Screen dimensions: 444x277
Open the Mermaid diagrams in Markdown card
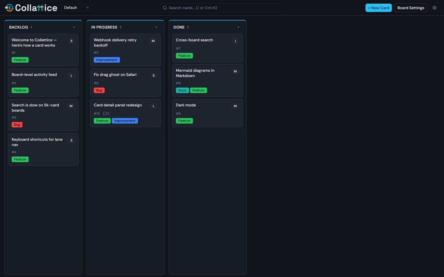pos(208,80)
